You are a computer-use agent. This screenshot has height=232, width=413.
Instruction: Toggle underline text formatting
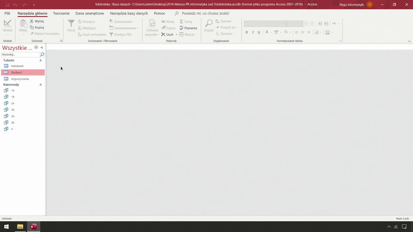[259, 32]
